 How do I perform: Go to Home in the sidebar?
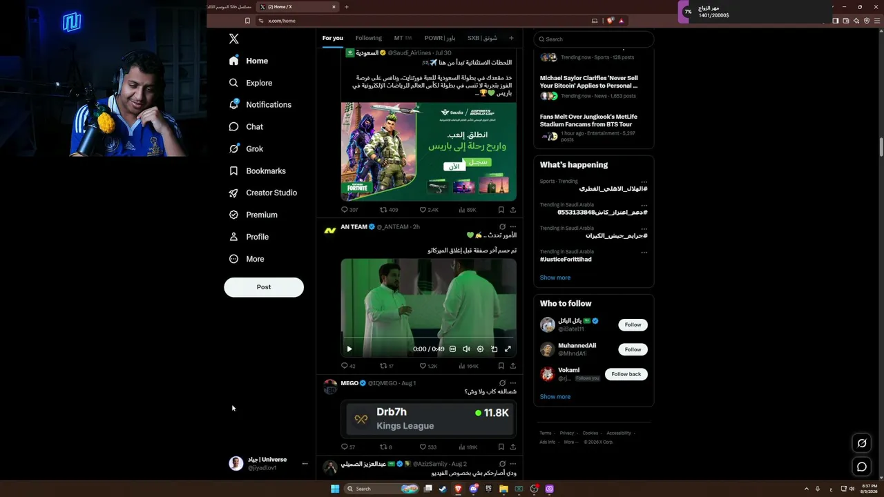249,61
